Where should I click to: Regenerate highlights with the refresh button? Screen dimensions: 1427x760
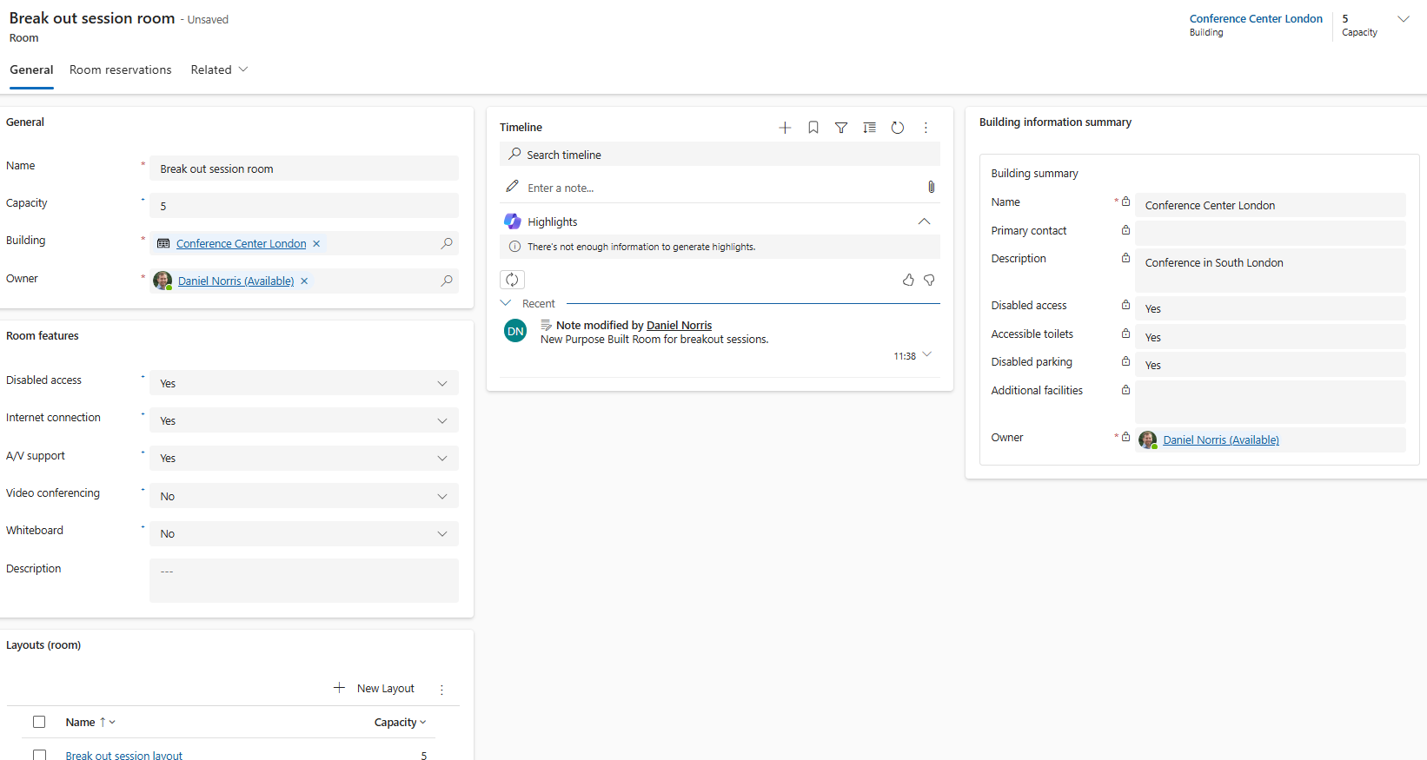pyautogui.click(x=512, y=280)
